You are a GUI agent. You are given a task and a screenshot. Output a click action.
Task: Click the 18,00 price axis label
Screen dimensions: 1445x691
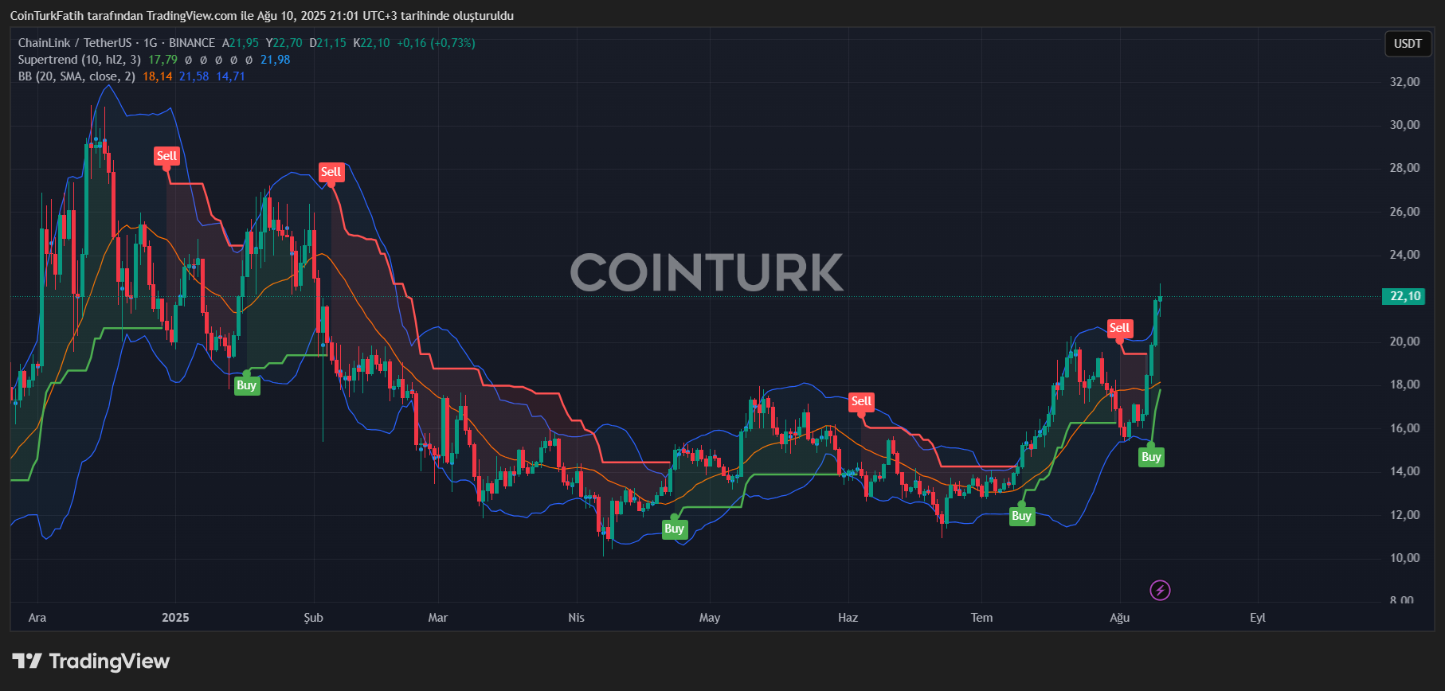(x=1404, y=384)
